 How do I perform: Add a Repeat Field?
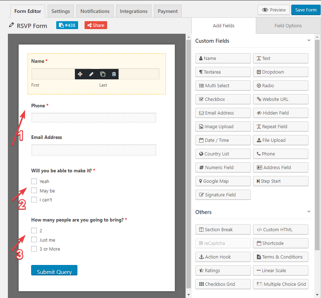[281, 127]
